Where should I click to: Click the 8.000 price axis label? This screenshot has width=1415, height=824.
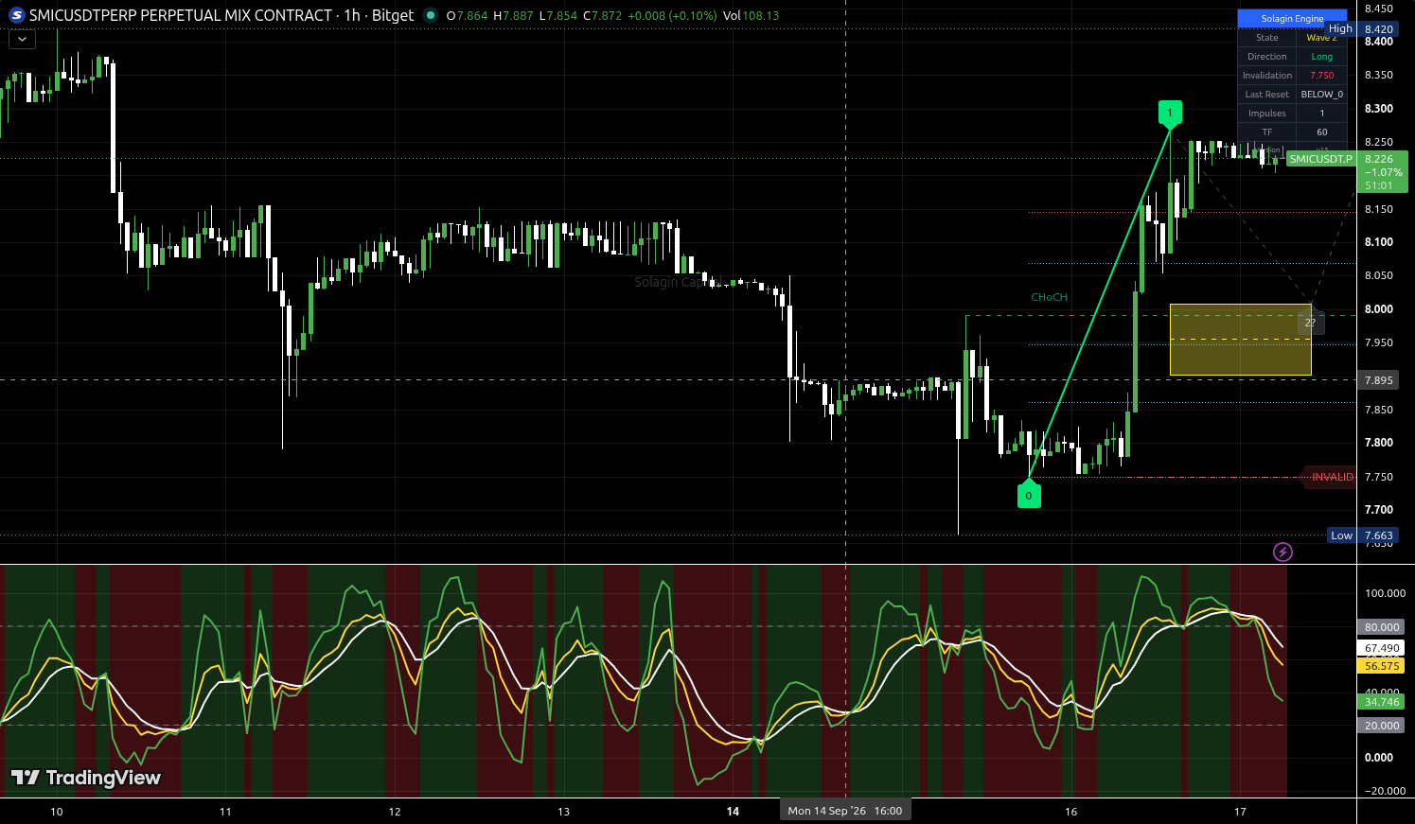pyautogui.click(x=1378, y=309)
